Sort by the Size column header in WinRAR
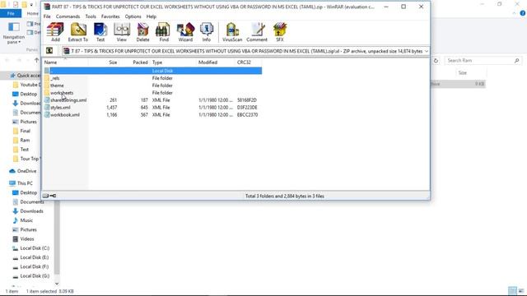This screenshot has height=296, width=527. tap(104, 62)
